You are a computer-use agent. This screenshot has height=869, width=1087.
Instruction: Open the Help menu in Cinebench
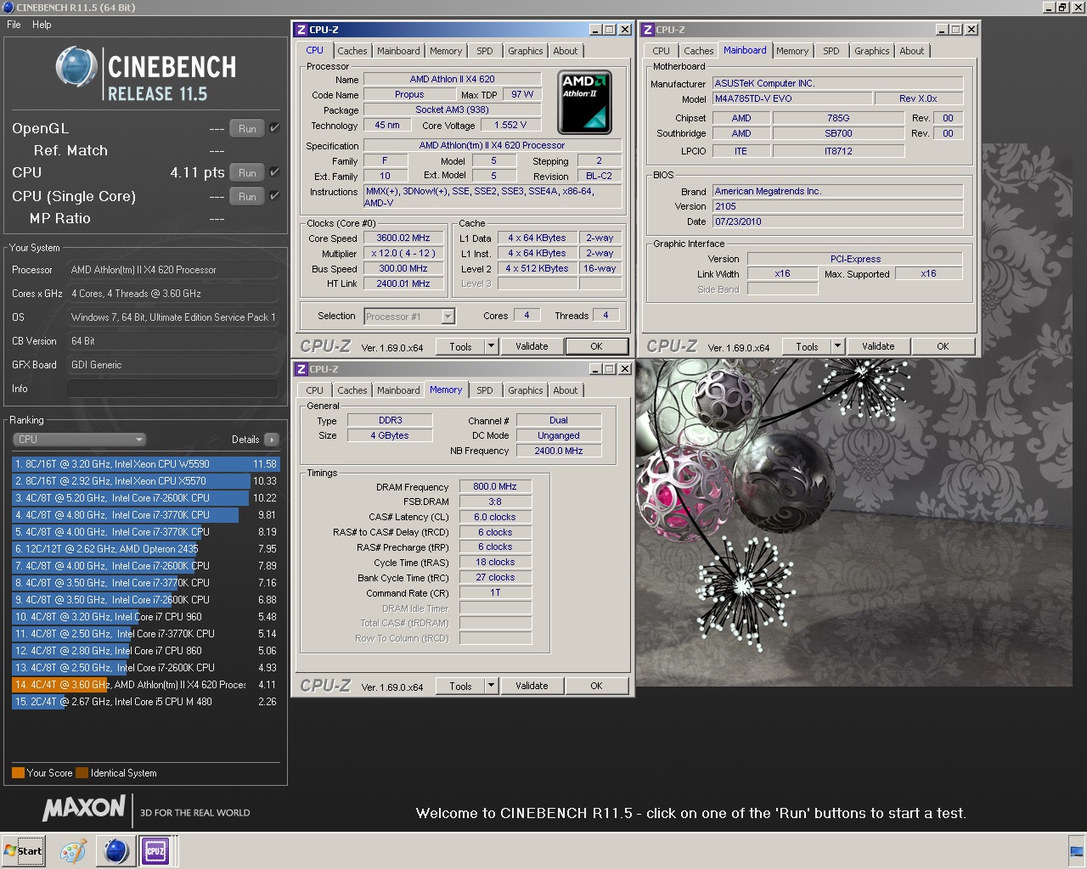42,25
